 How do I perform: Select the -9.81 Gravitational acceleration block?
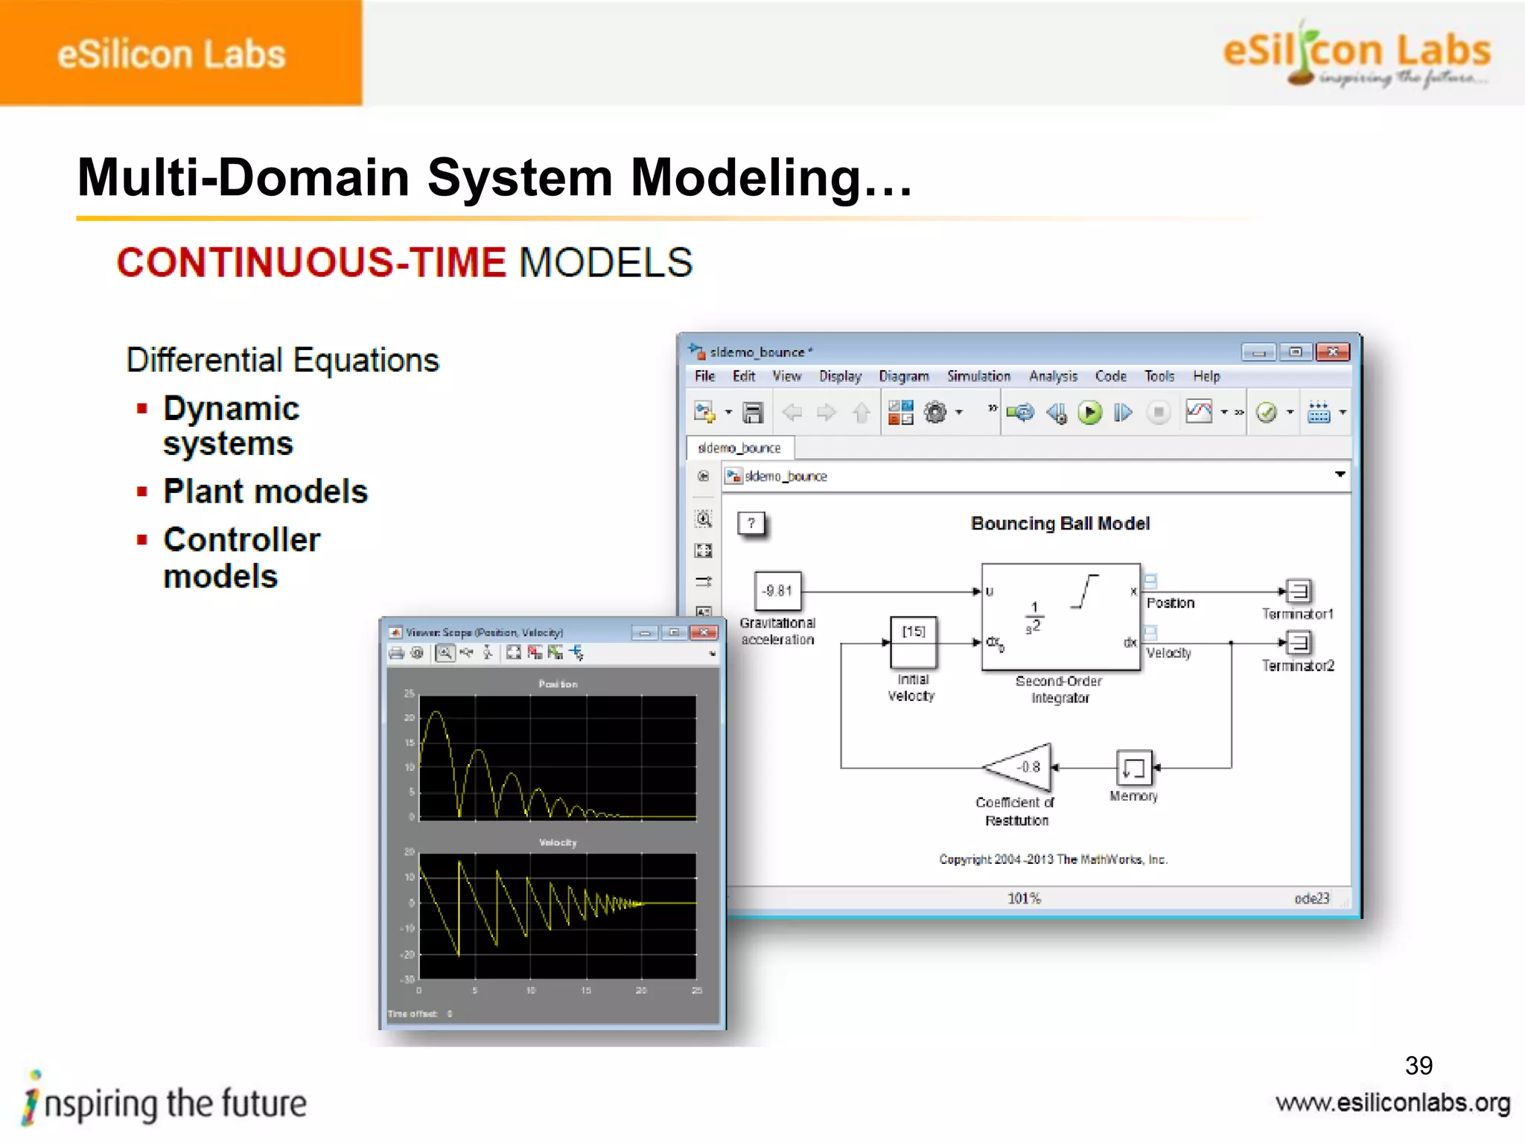777,591
